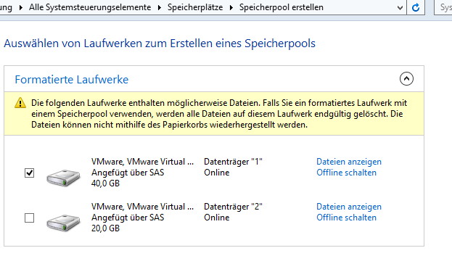The width and height of the screenshot is (452, 277).
Task: Click the refresh icon in address bar
Action: [416, 7]
